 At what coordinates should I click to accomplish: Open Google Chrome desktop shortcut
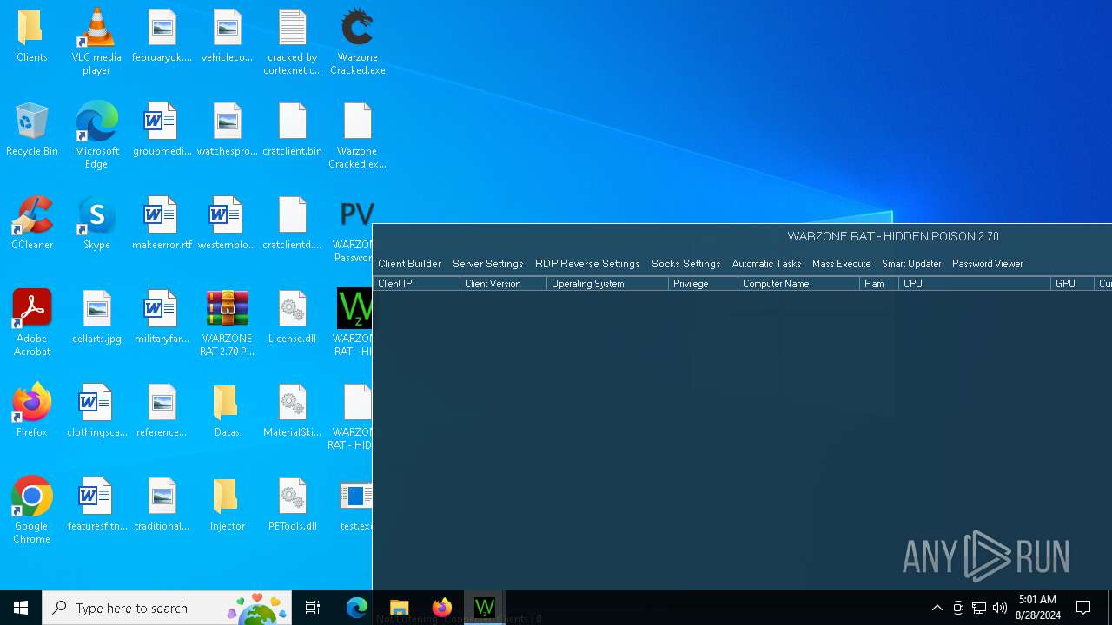(31, 510)
